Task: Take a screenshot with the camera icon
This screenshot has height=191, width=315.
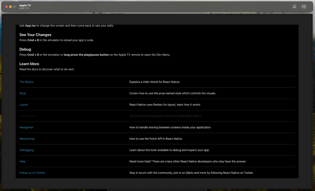Action: (x=304, y=7)
